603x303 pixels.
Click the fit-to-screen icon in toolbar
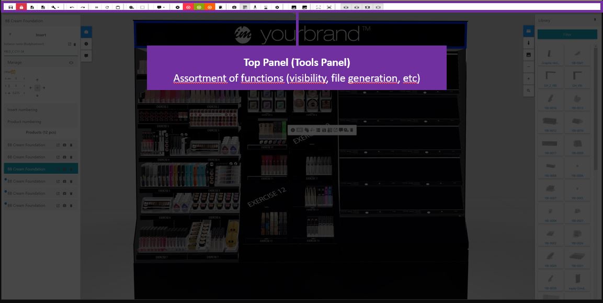coord(318,7)
